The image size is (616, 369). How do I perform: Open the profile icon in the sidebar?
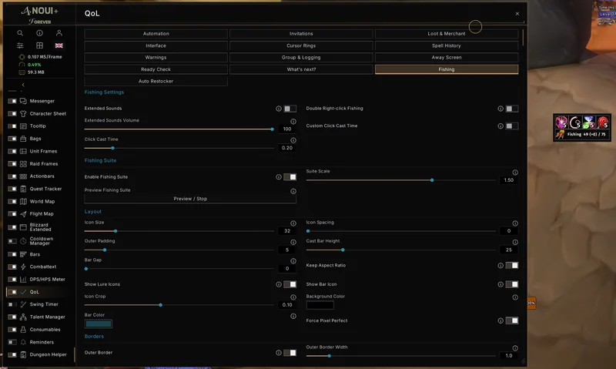pos(59,33)
